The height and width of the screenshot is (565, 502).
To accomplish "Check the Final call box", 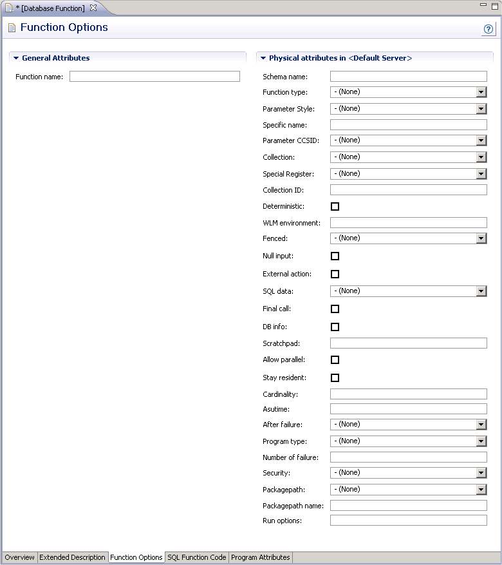I will [335, 309].
